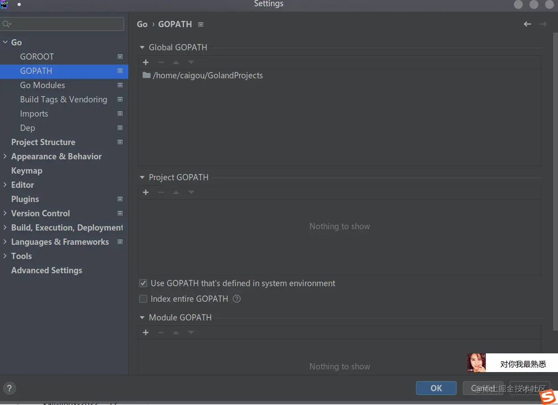
Task: Expand the Tools settings node
Action: click(x=5, y=256)
